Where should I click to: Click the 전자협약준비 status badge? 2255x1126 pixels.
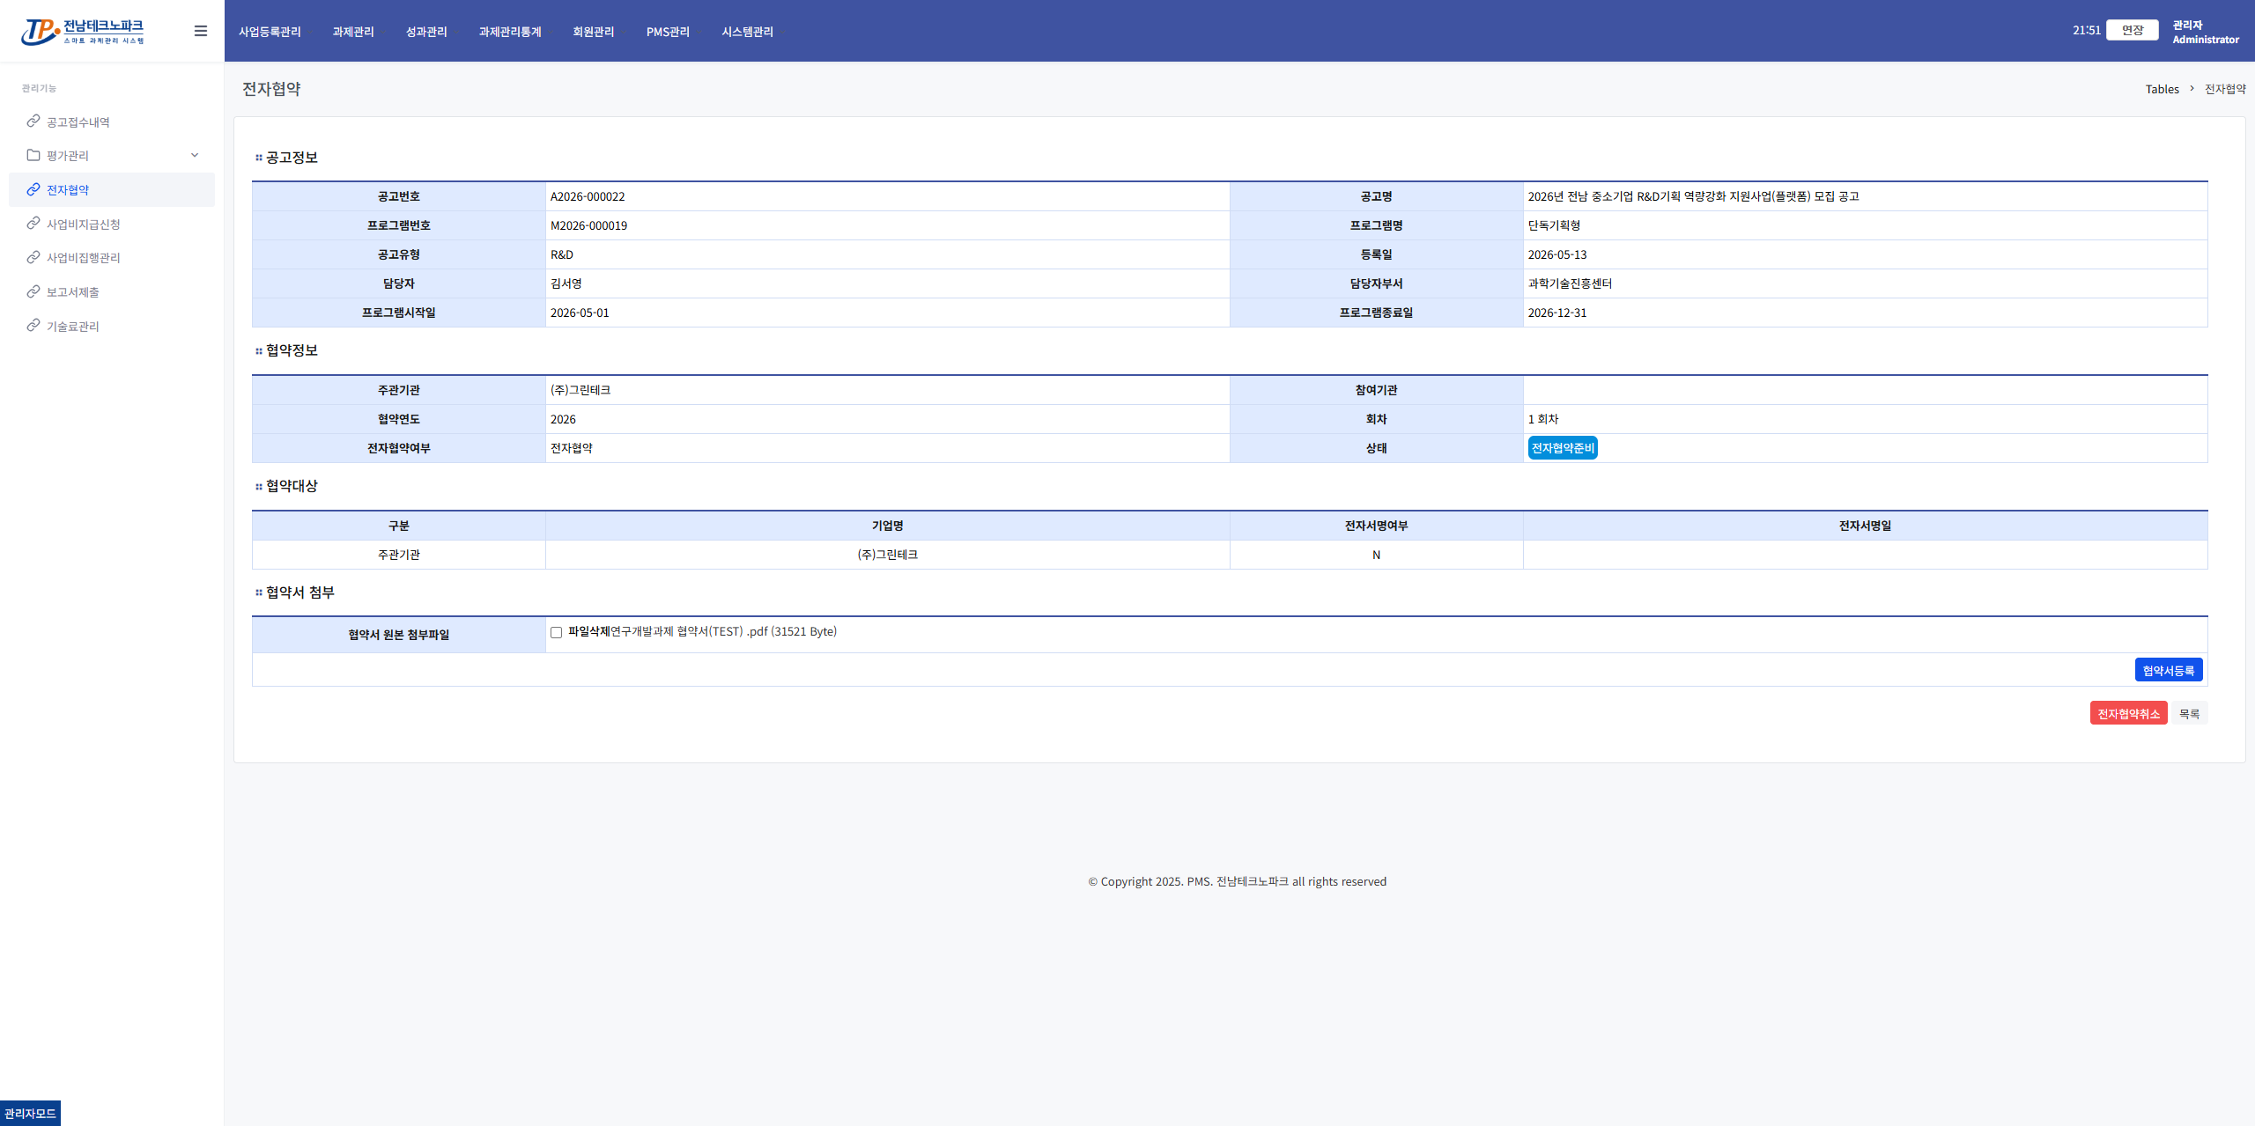point(1563,448)
